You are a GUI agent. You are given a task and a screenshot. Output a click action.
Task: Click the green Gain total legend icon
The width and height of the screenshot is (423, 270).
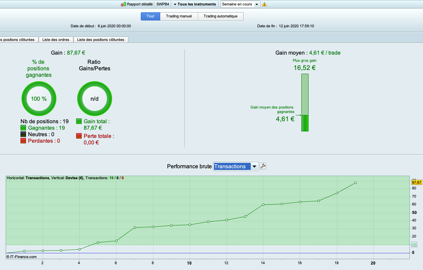tap(79, 121)
